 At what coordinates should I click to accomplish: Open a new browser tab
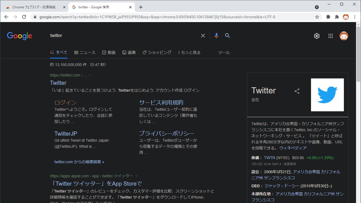click(x=141, y=7)
